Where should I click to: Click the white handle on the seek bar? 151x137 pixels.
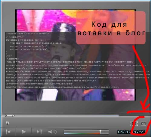pyautogui.click(x=100, y=132)
